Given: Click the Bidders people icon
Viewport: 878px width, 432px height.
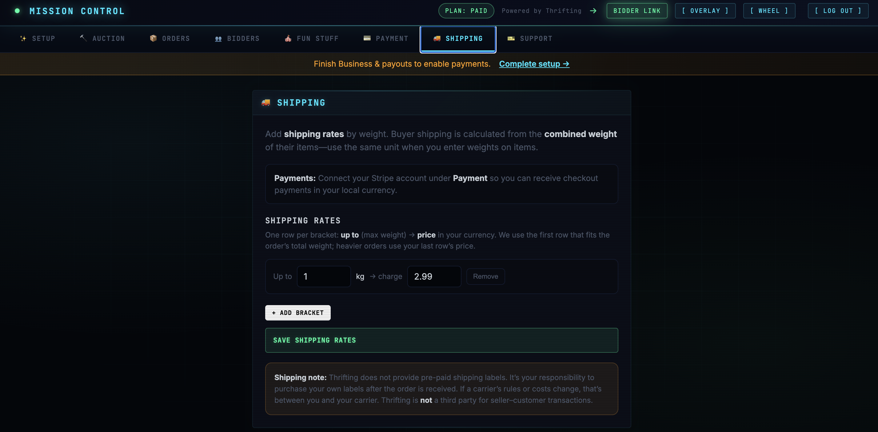Looking at the screenshot, I should tap(218, 38).
